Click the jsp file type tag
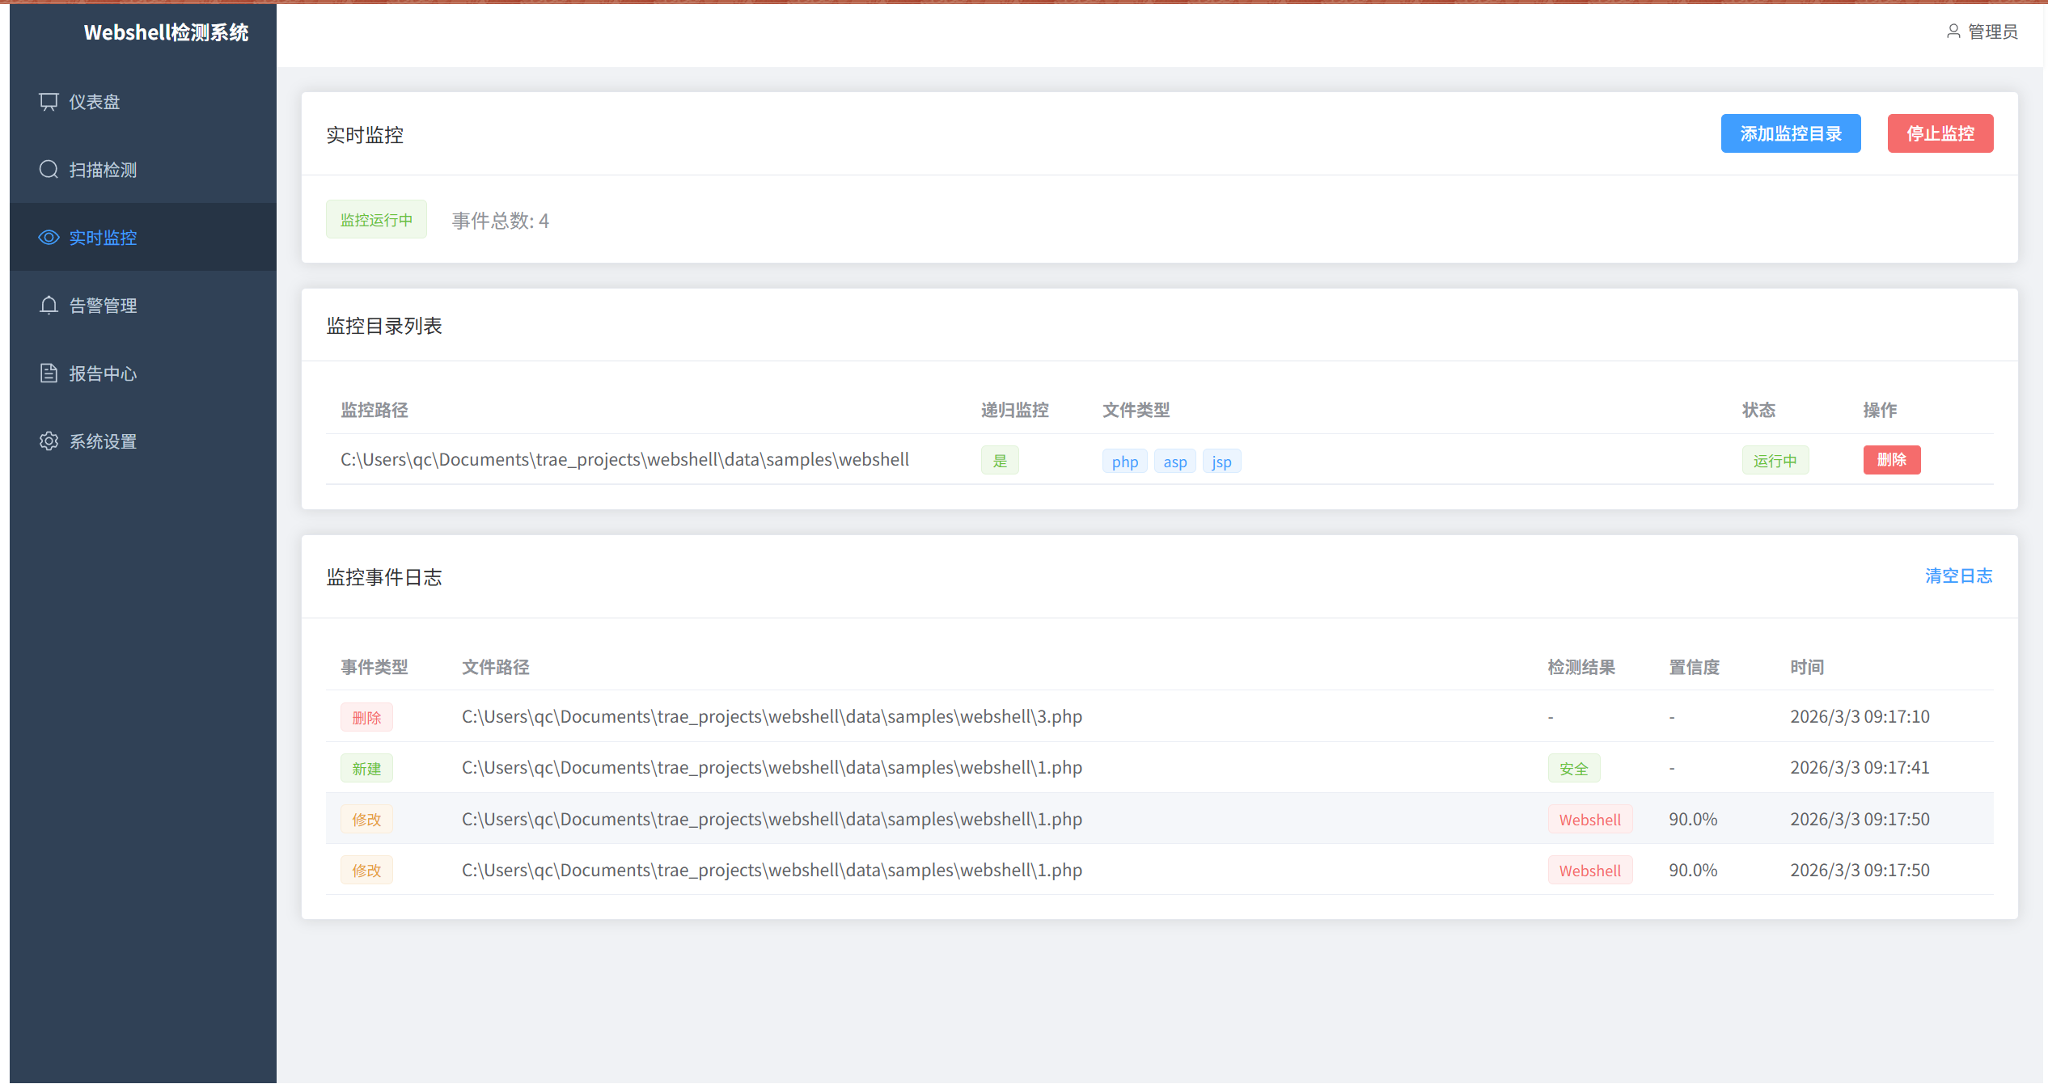Screen dimensions: 2048x1084 click(1221, 462)
